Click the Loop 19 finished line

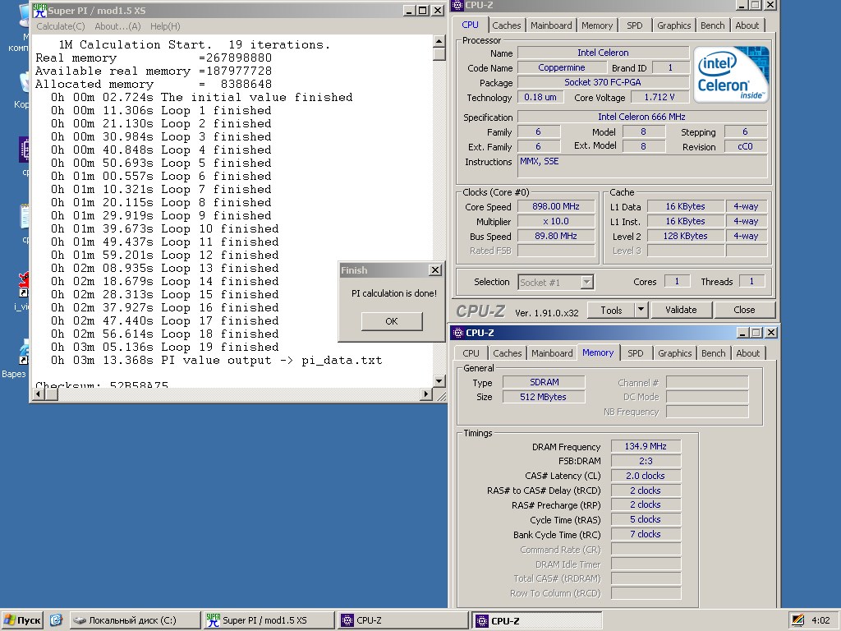164,348
